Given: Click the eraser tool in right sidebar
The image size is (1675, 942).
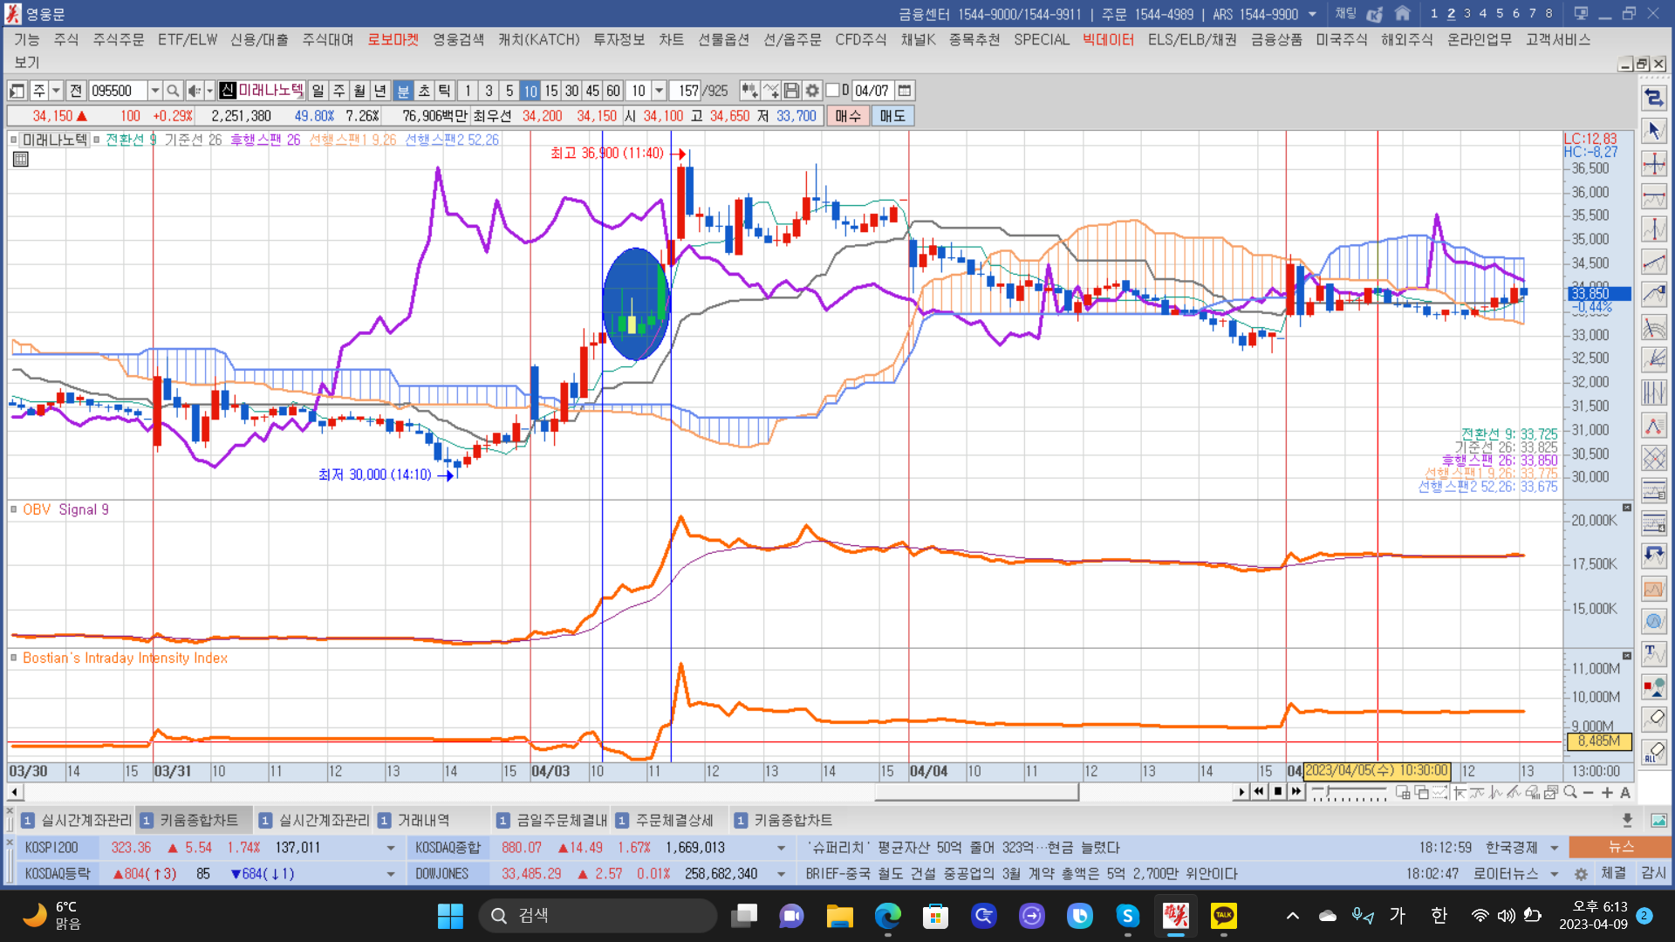Looking at the screenshot, I should point(1654,720).
